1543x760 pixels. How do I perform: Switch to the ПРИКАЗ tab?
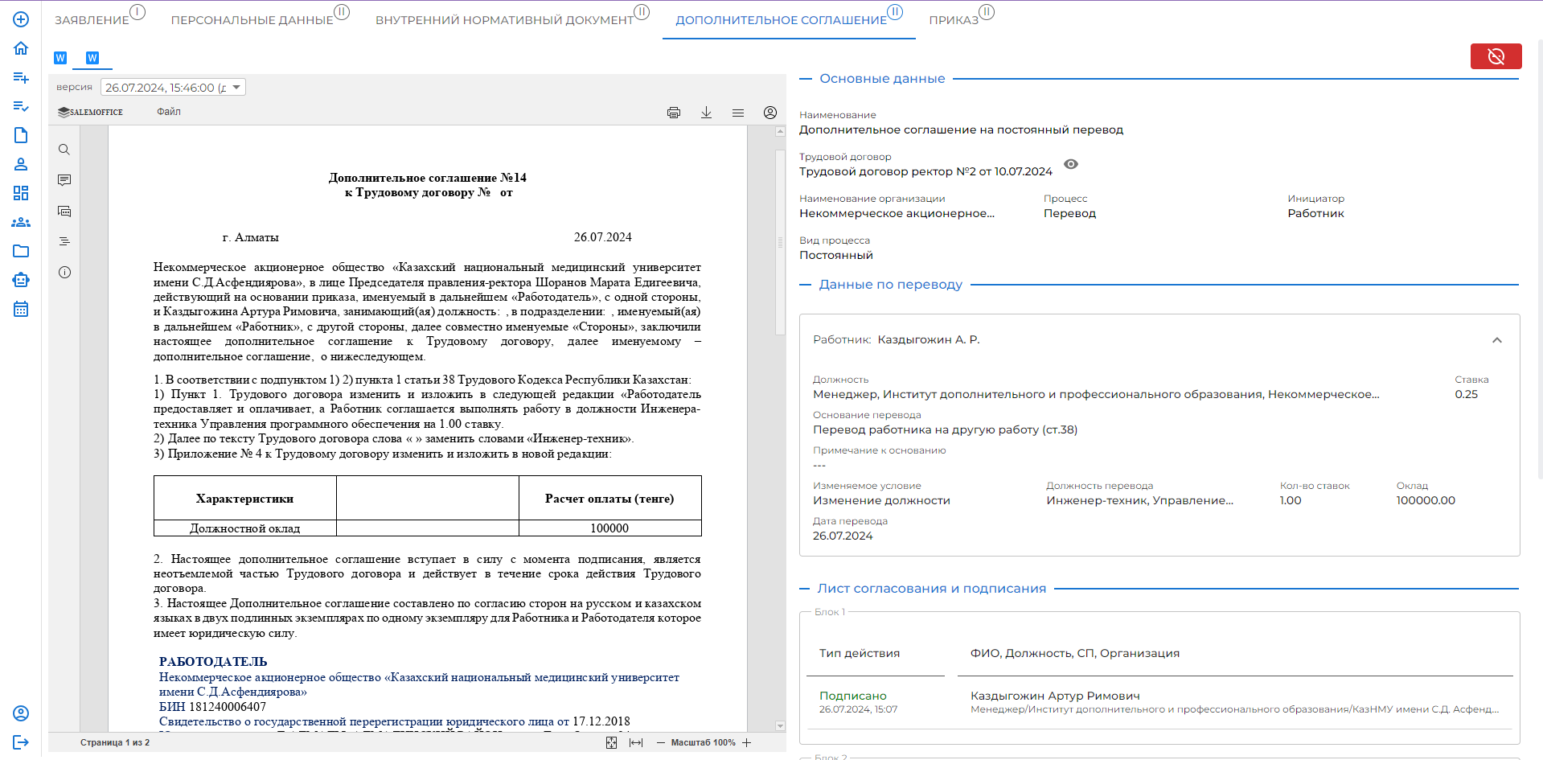click(954, 20)
